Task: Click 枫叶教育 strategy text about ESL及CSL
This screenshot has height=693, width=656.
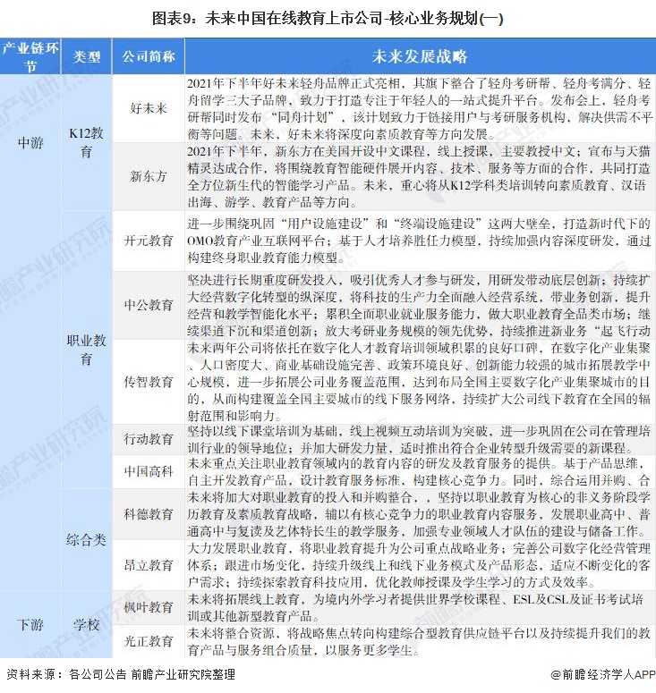Action: point(416,607)
